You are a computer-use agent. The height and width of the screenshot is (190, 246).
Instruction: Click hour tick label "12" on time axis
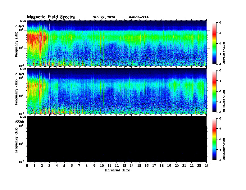click(116, 166)
